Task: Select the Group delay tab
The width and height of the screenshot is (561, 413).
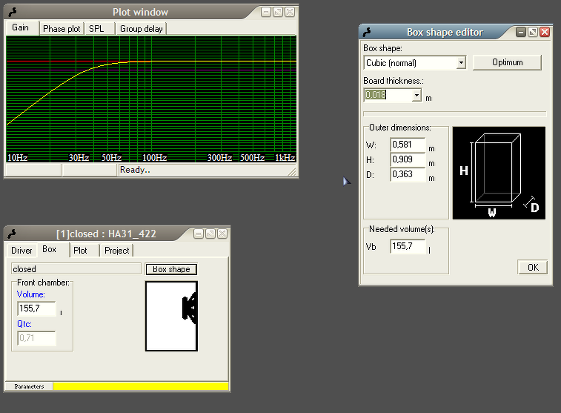Action: 141,29
